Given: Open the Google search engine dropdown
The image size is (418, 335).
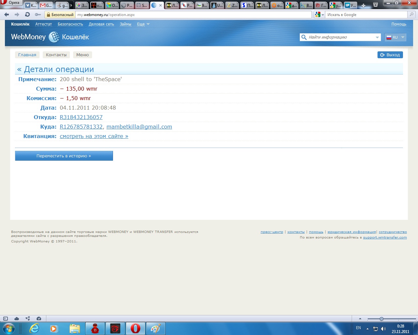Looking at the screenshot, I should [319, 15].
